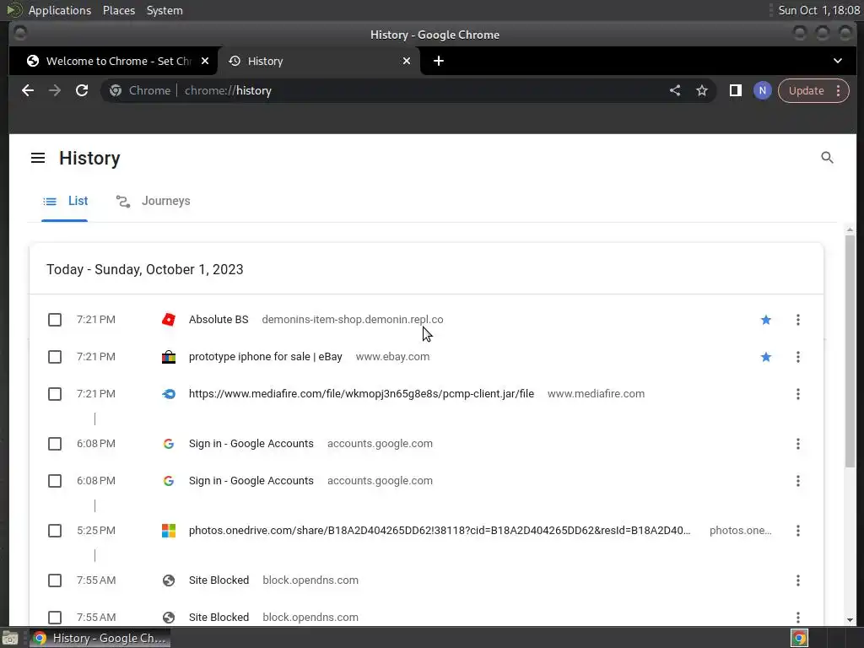Click the Roblox favicon of Absolute BS
The height and width of the screenshot is (648, 864).
pyautogui.click(x=169, y=320)
